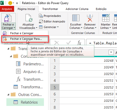Open the Gerenciar dropdown
The height and width of the screenshot is (110, 117).
tap(51, 27)
